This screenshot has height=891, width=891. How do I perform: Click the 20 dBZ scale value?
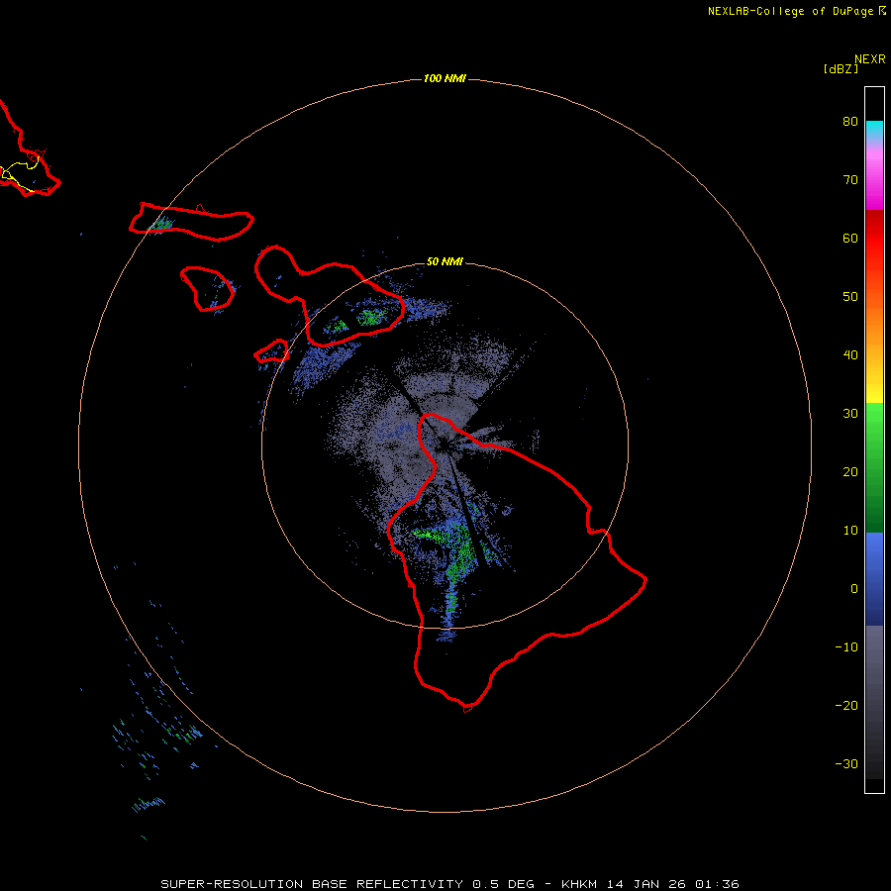coord(850,472)
